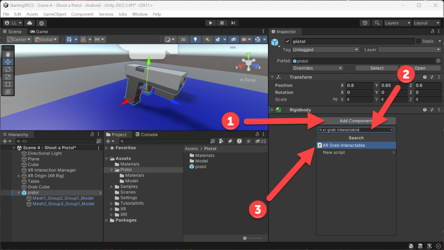The height and width of the screenshot is (250, 444).
Task: Open the Layout dropdown
Action: (x=427, y=23)
